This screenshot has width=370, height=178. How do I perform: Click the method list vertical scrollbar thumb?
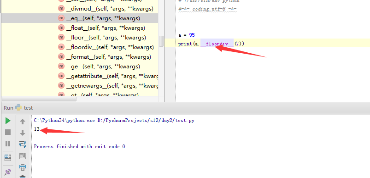(x=161, y=41)
